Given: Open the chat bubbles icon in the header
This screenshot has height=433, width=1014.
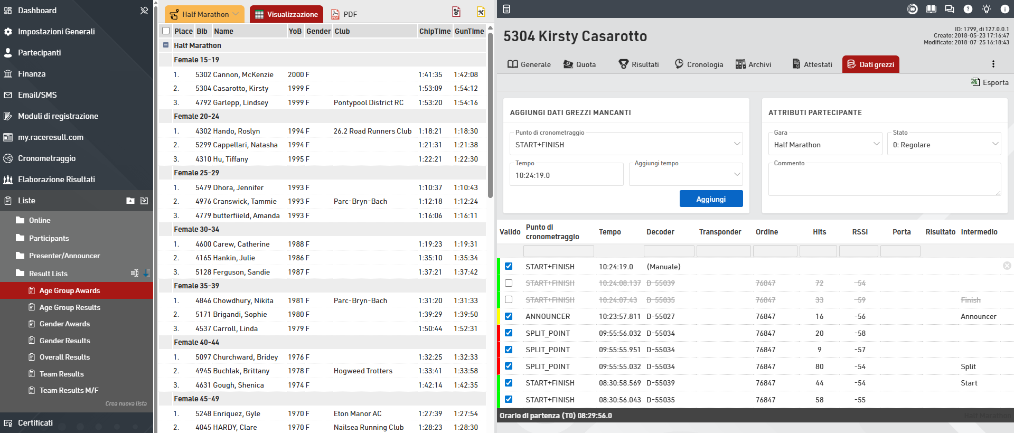Looking at the screenshot, I should click(949, 9).
